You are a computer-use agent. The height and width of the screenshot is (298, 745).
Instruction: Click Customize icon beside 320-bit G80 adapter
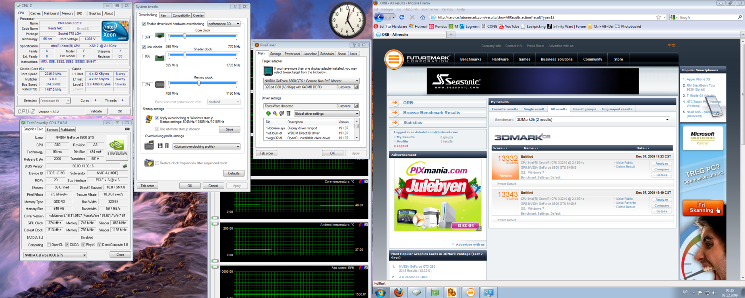[356, 87]
